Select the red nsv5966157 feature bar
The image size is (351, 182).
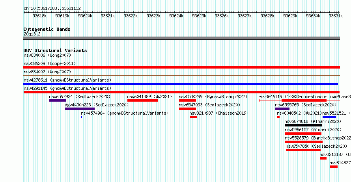303,134
